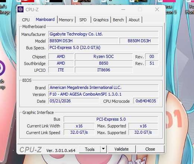Image resolution: width=194 pixels, height=164 pixels.
Task: Open the Bench tab
Action: pos(118,20)
